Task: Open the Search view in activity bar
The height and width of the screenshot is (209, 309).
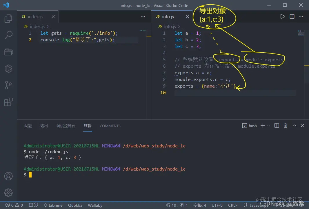Action: click(8, 35)
